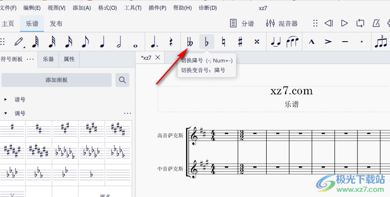390x197 pixels.
Task: Toggle the natural accidental
Action: 224,42
